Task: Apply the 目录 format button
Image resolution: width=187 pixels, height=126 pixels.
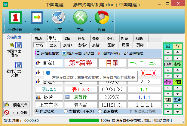Action: coord(112,63)
